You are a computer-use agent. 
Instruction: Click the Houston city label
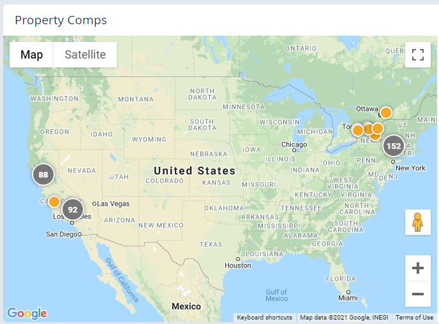(x=238, y=265)
